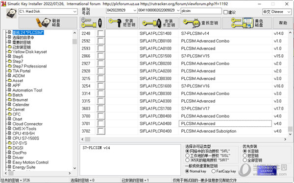The image size is (294, 183).
Task: Select the found 24 PLCSIM tree item
Action: [x=28, y=33]
